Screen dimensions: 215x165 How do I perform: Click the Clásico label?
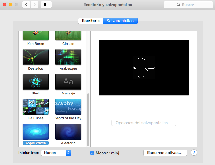[x=68, y=44]
